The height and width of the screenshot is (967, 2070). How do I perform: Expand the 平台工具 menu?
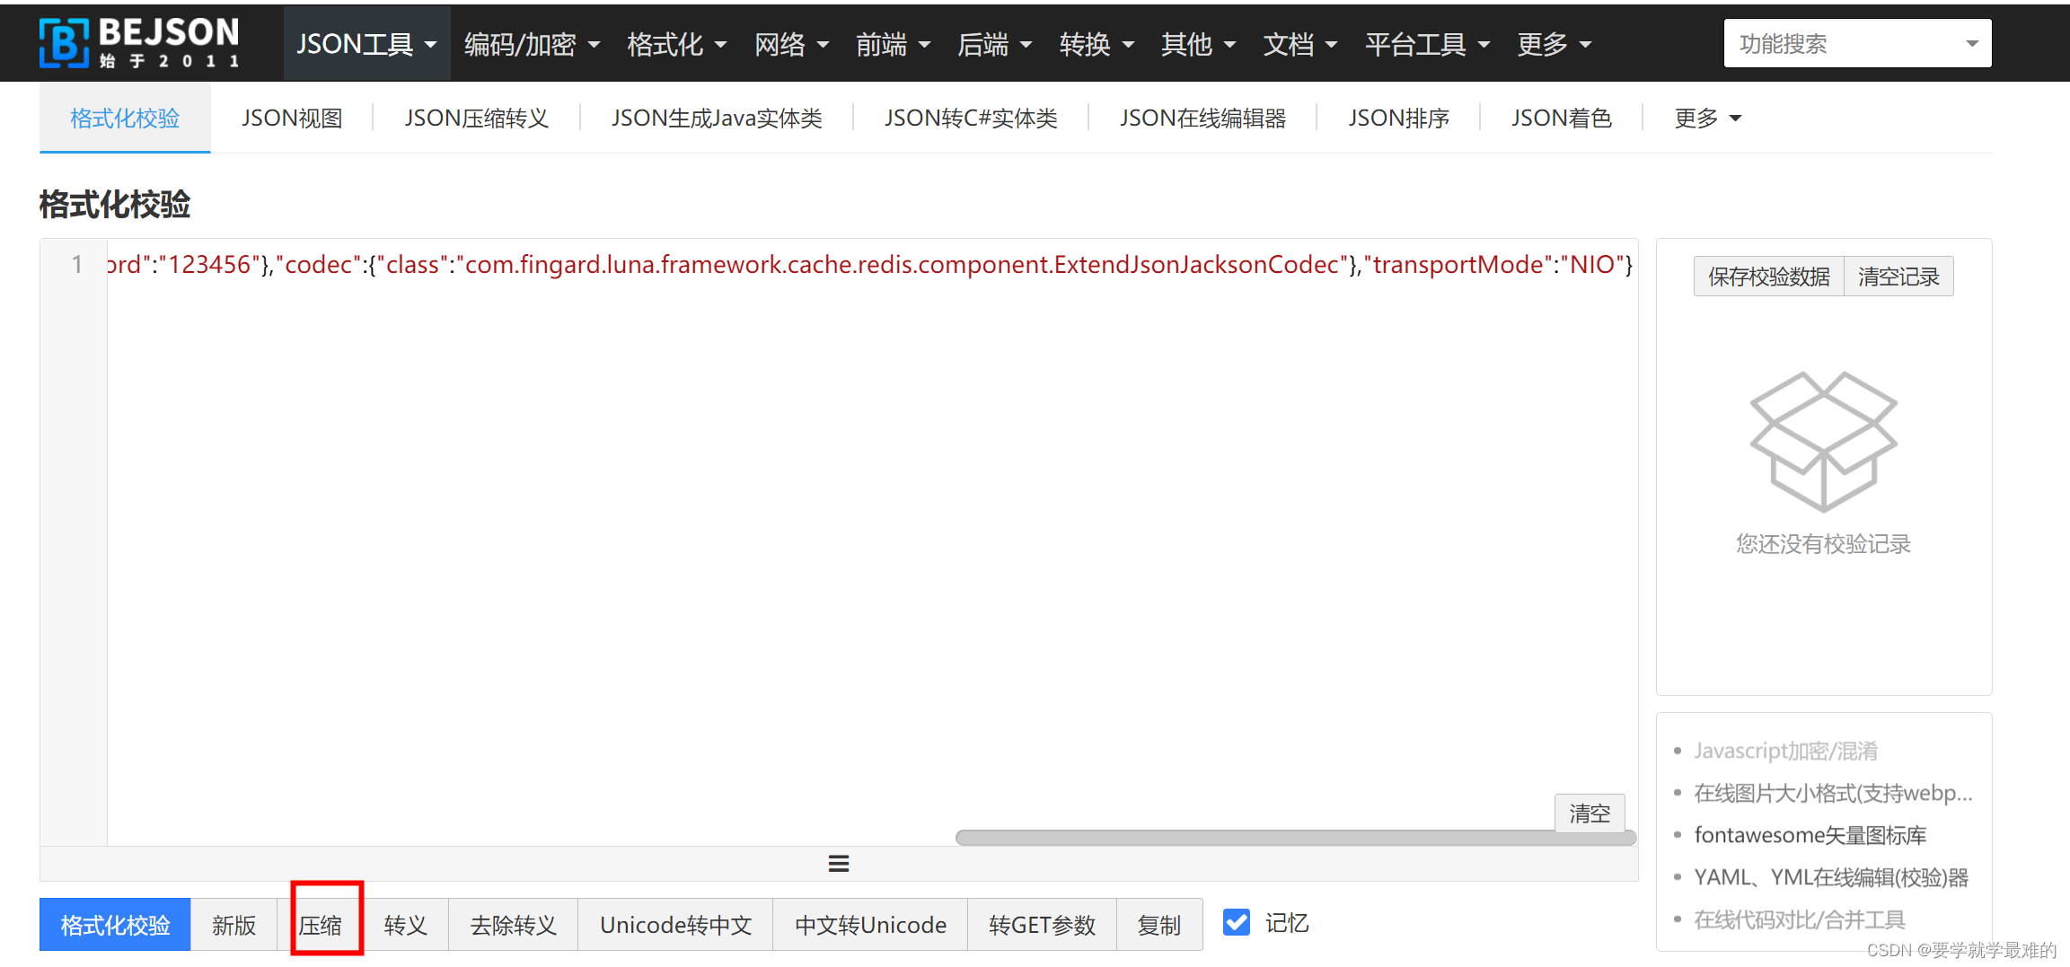(1427, 44)
